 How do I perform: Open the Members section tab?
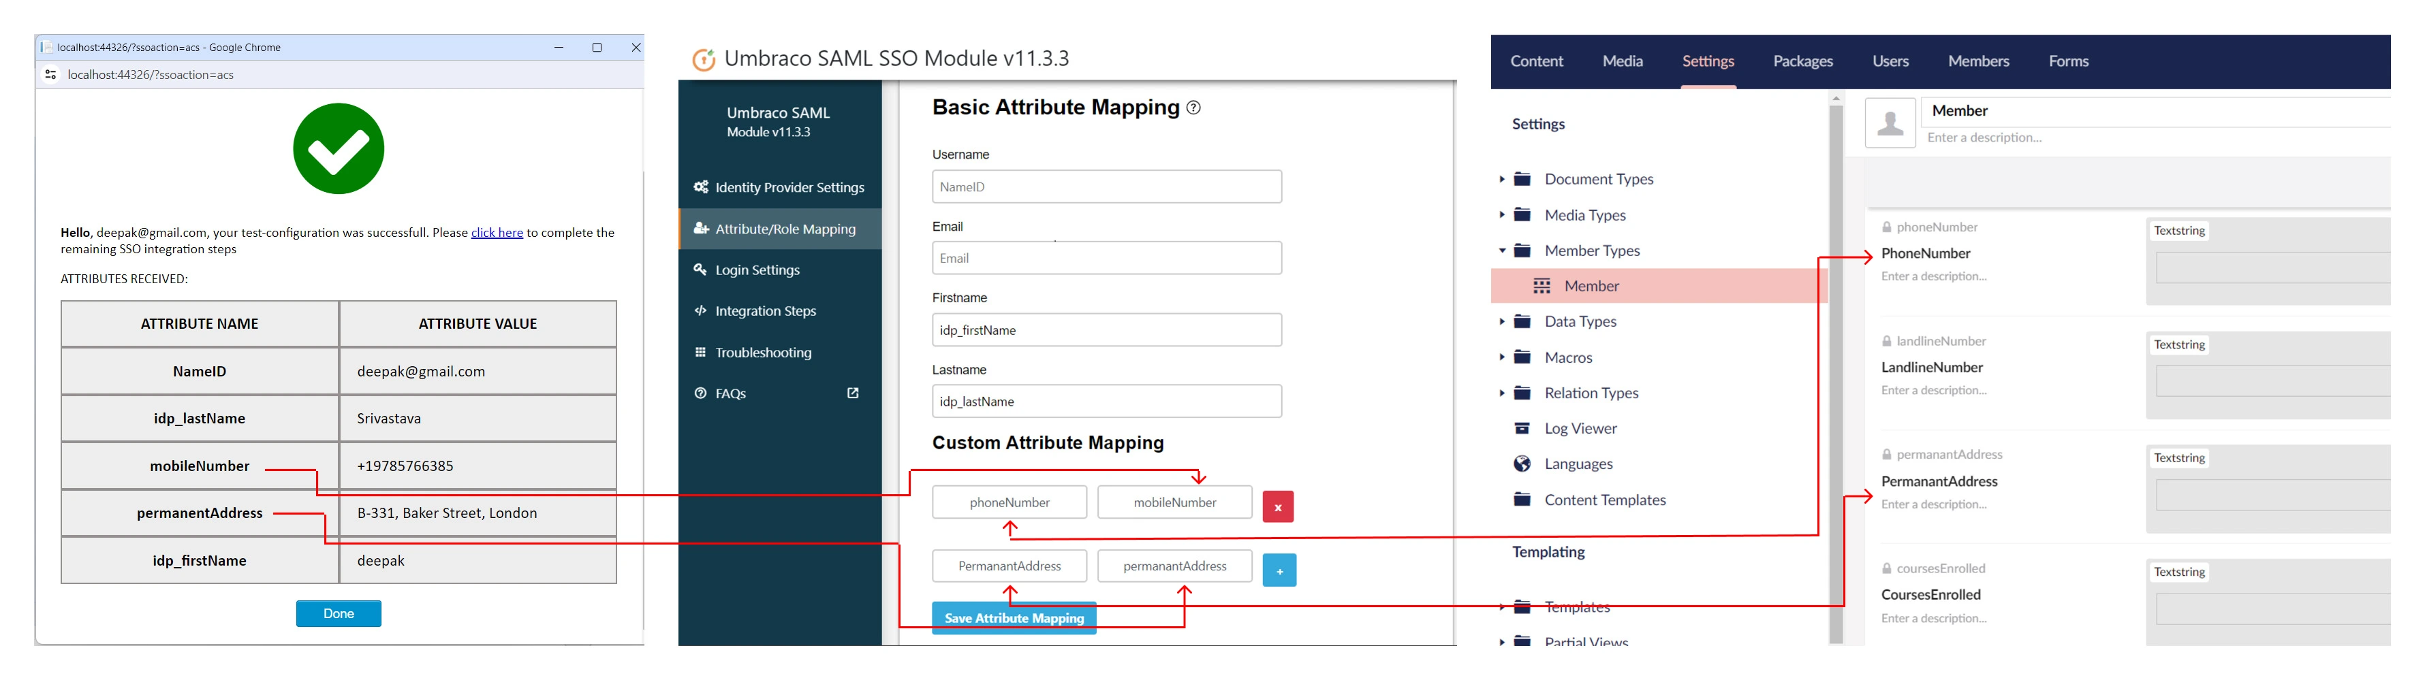click(x=1978, y=61)
